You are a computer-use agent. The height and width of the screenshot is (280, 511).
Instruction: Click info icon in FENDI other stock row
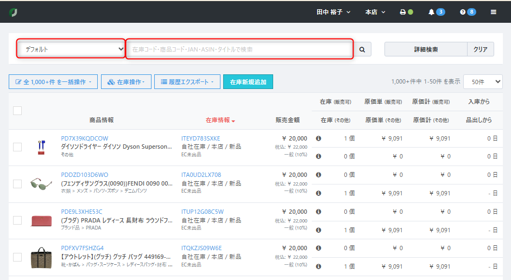pos(318,193)
